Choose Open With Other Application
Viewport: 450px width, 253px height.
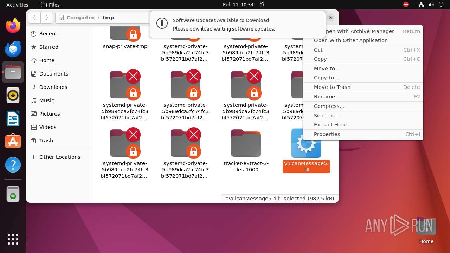363,40
